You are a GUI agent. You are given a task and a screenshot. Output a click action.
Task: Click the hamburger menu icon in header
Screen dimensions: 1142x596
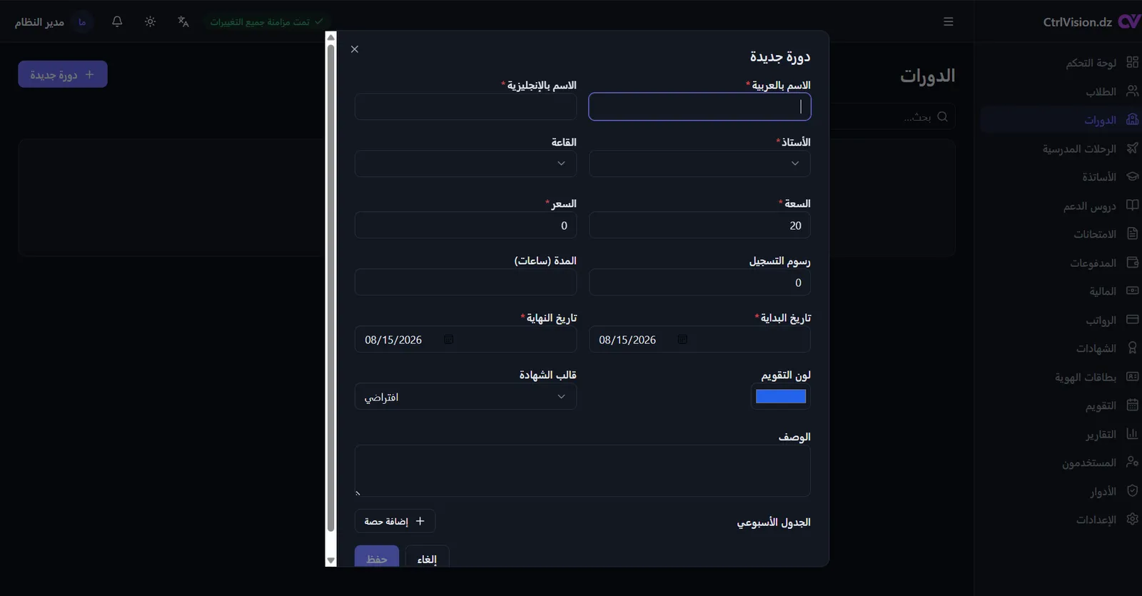[x=949, y=21]
